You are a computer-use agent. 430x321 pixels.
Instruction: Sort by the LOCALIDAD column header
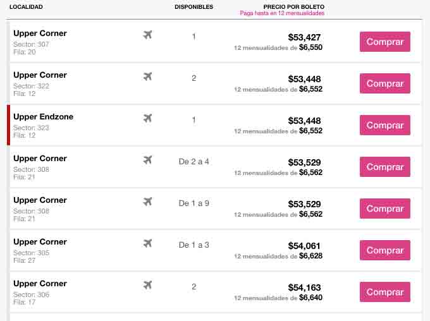[x=26, y=7]
